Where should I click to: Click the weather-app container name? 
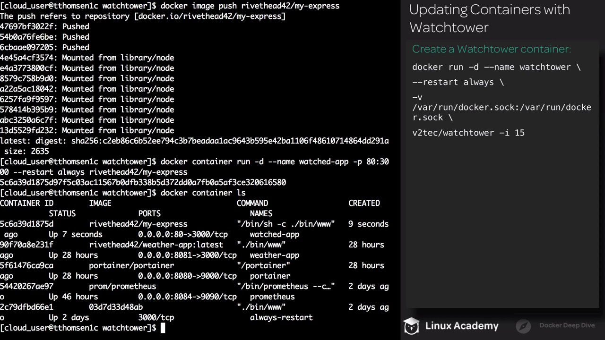click(x=275, y=255)
